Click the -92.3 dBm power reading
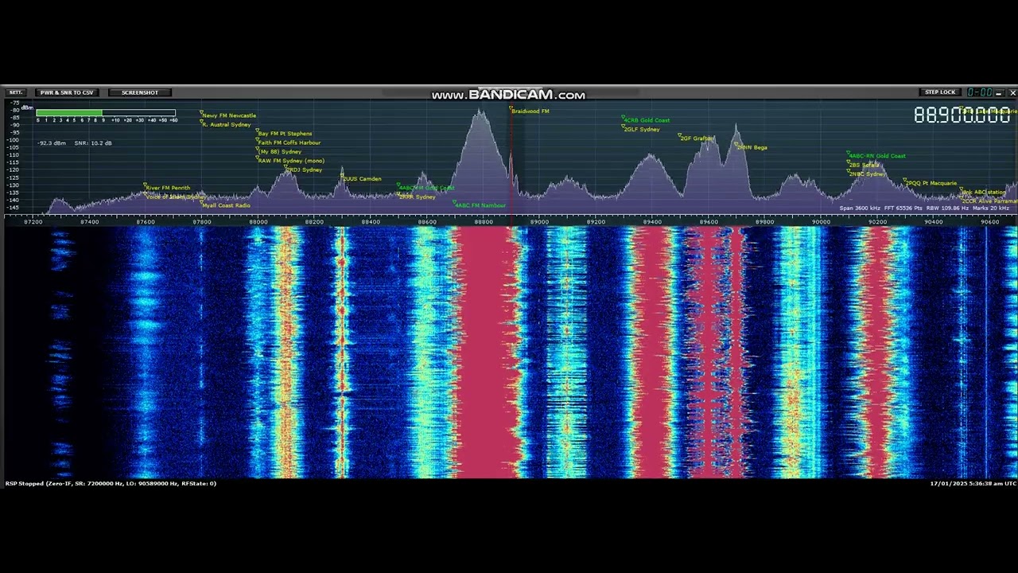Image resolution: width=1018 pixels, height=573 pixels. pyautogui.click(x=52, y=143)
